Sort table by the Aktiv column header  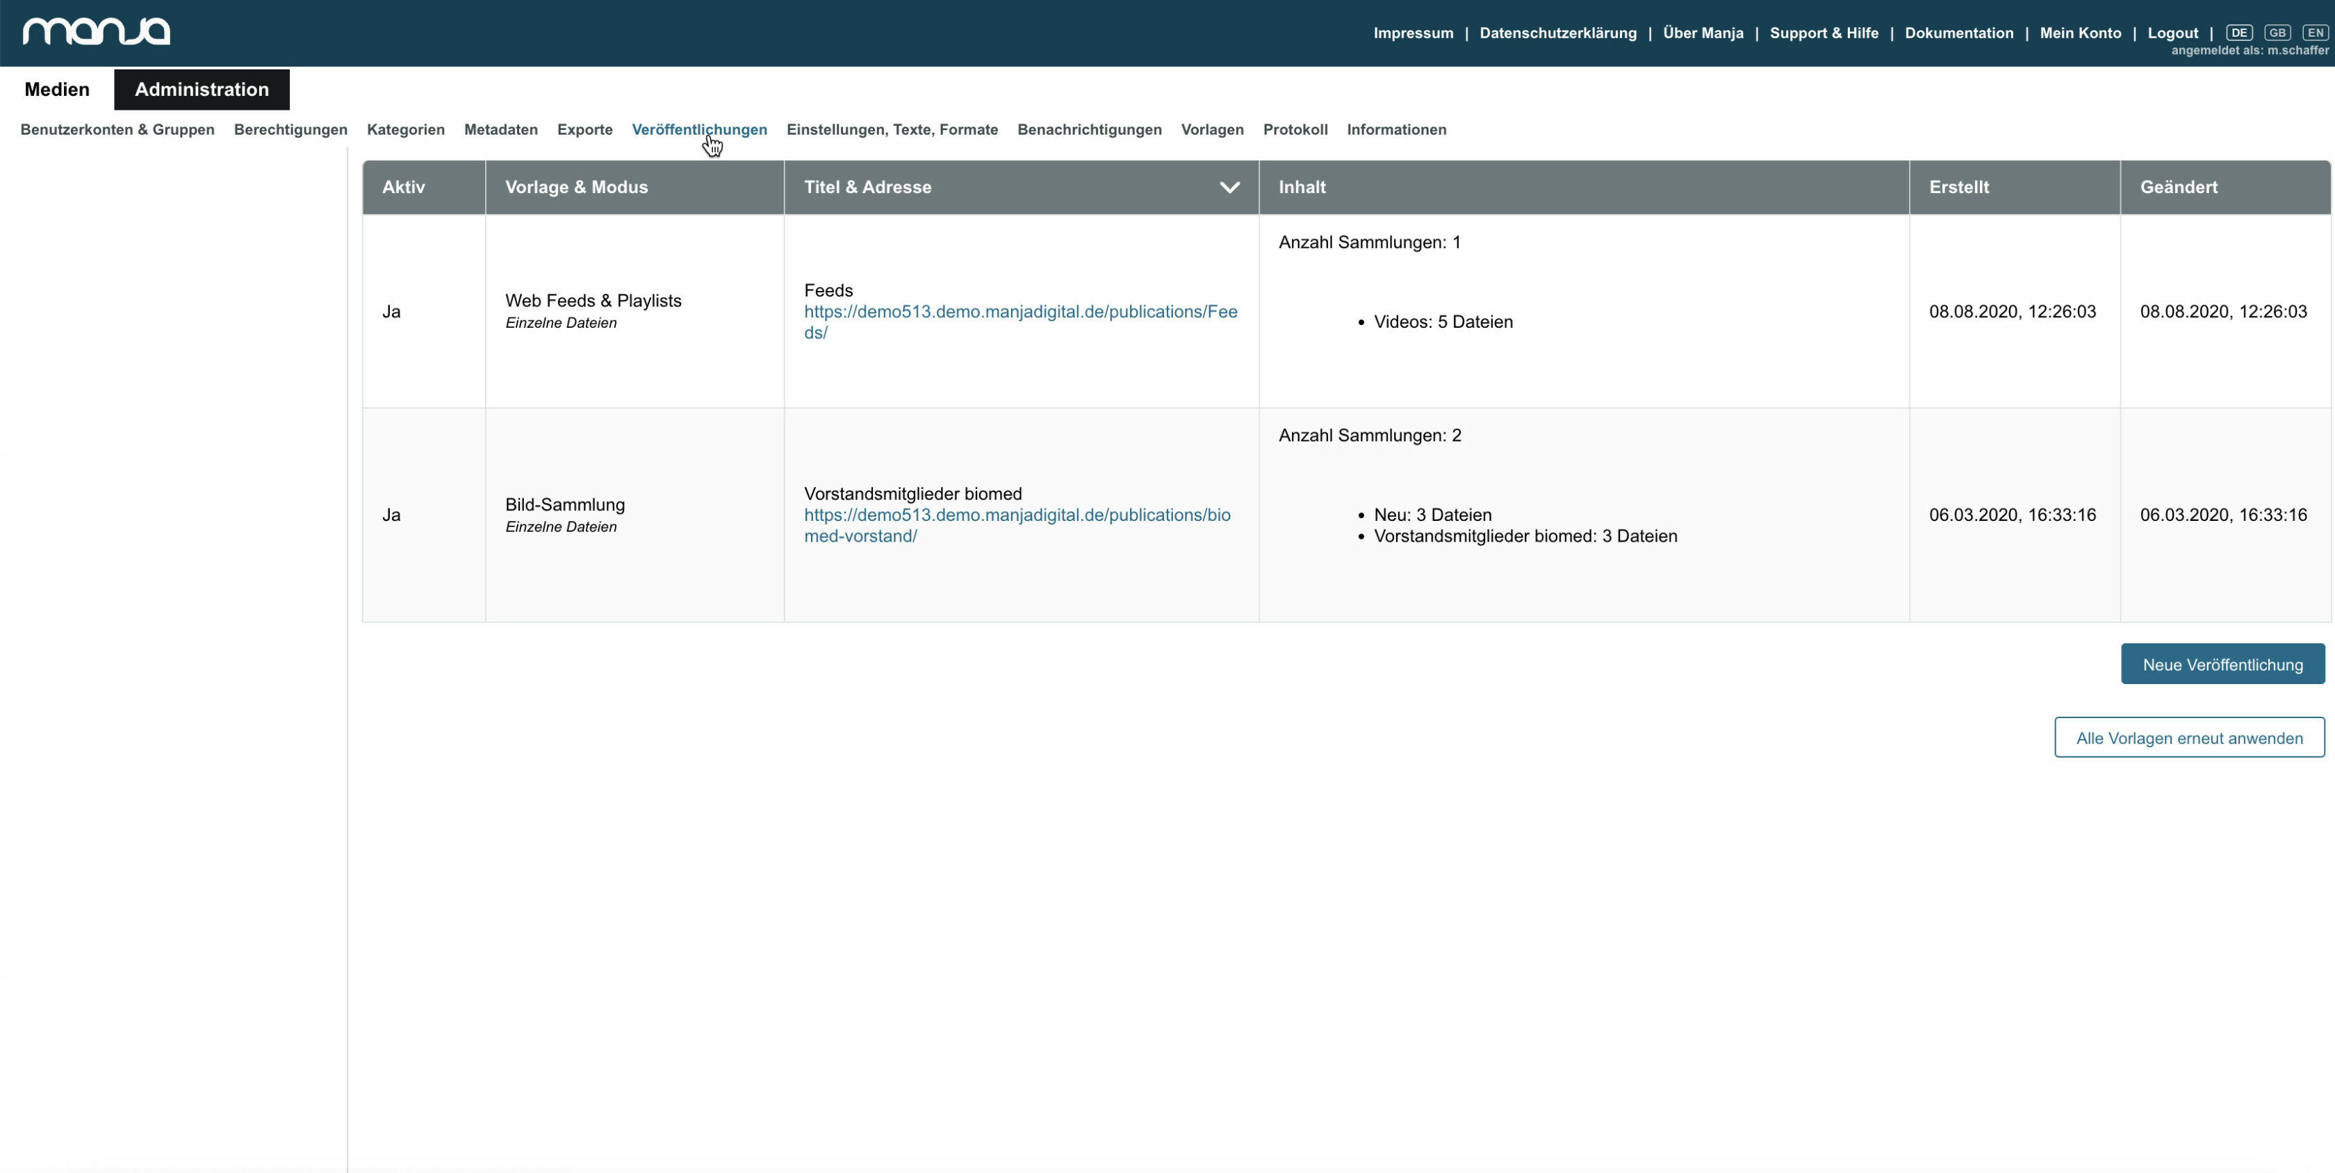coord(403,188)
